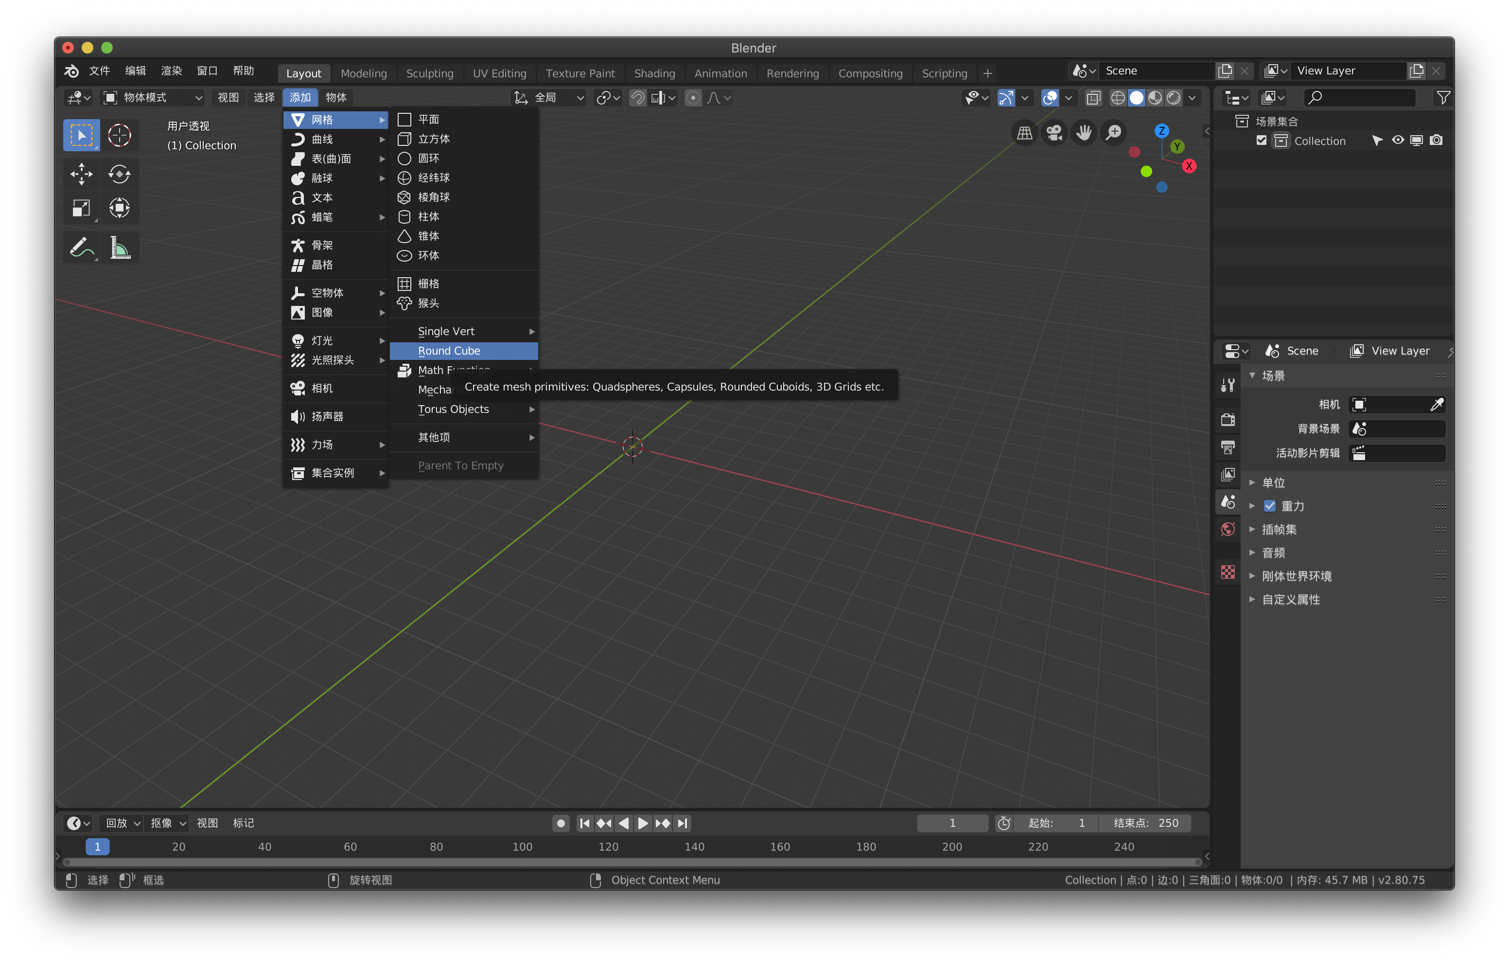Screen dimensions: 1509x962
Task: Add a new workspace tab
Action: click(x=988, y=73)
